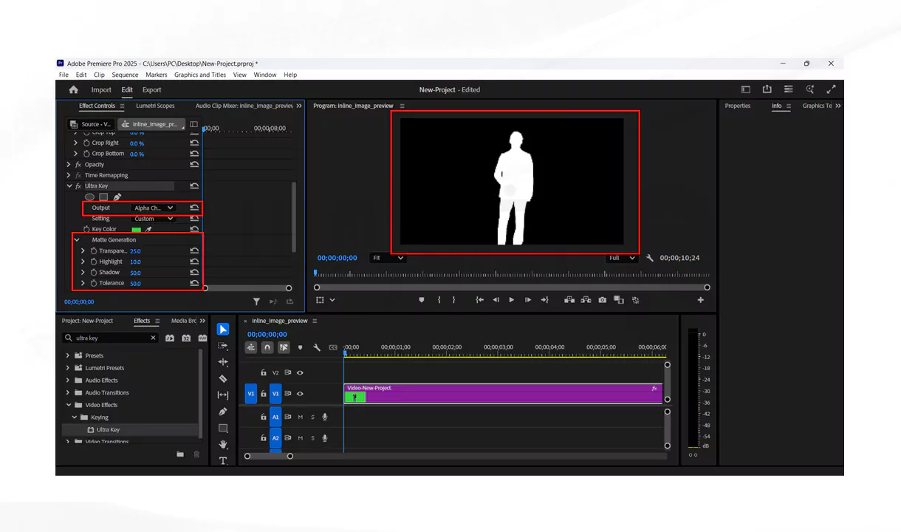Select the Razor tool
Screen dimensions: 901x532
pyautogui.click(x=223, y=378)
